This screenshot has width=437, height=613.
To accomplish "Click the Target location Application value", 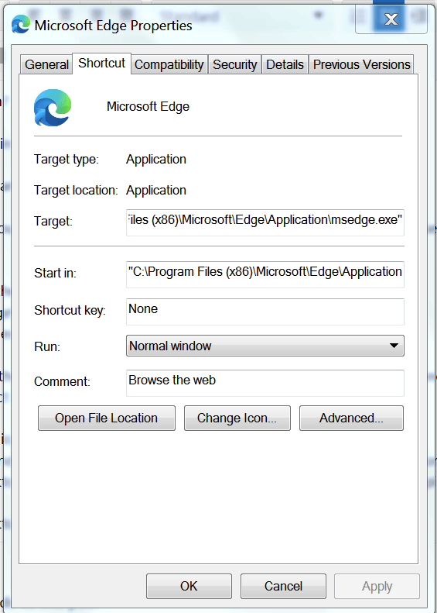I will tap(156, 190).
